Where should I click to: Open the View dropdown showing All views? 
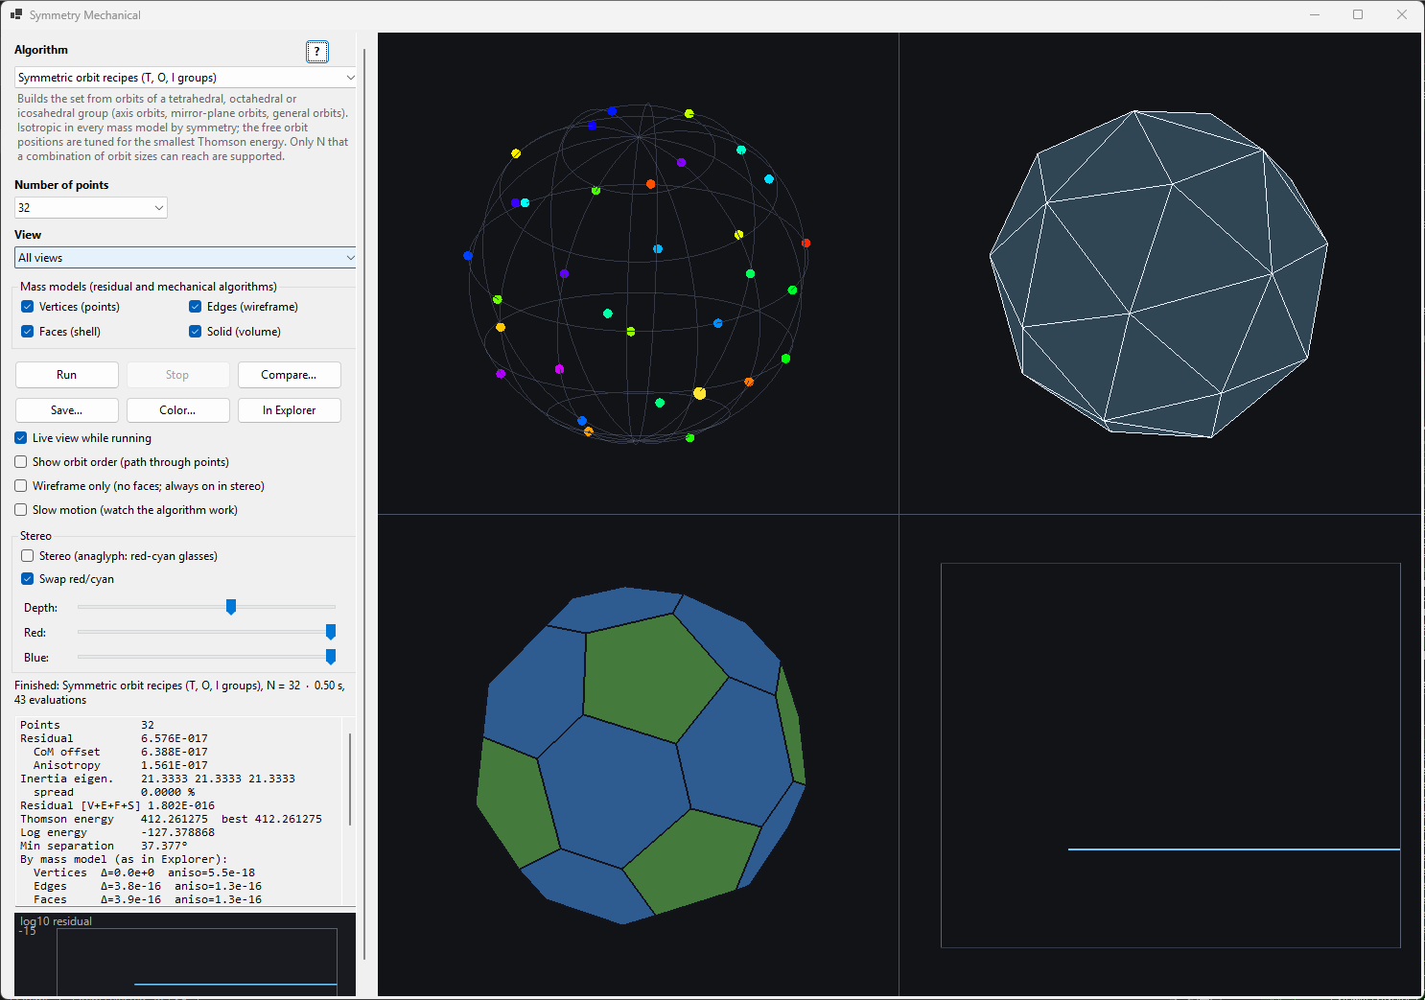tap(185, 258)
